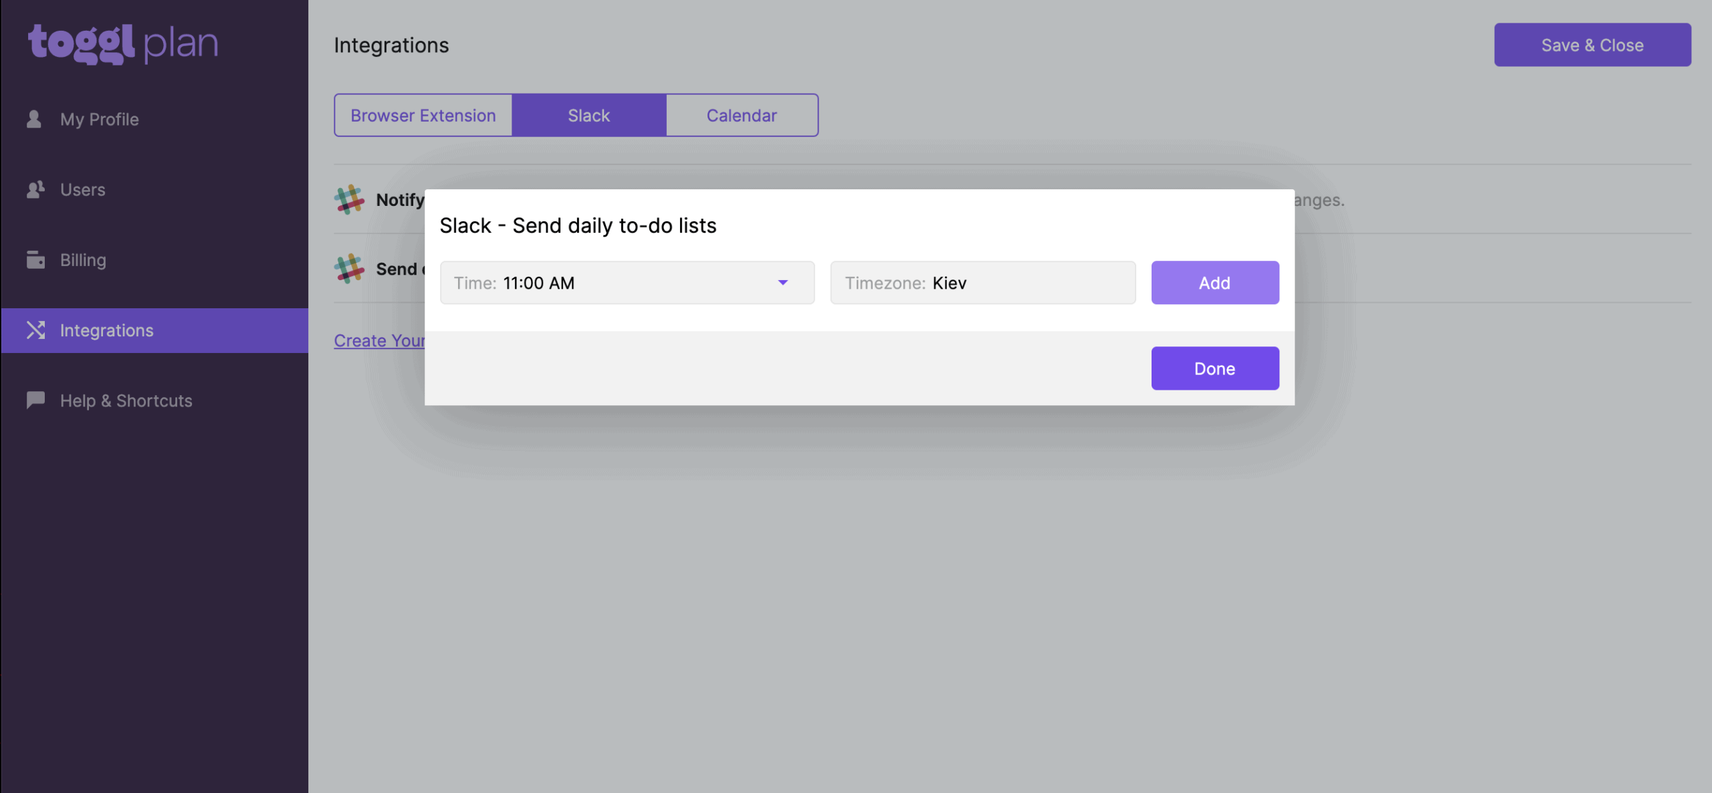The image size is (1712, 793).
Task: Click the Toggl Plan logo
Action: pyautogui.click(x=123, y=44)
